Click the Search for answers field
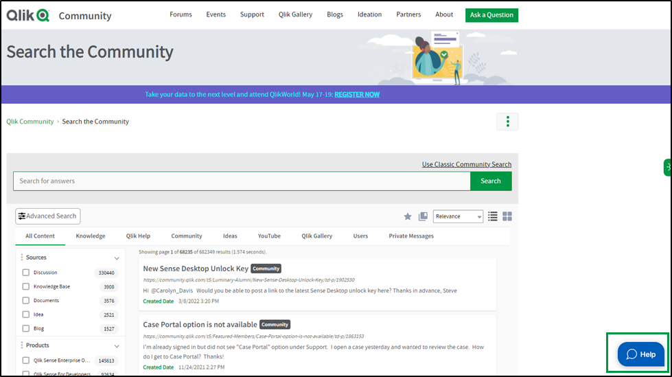Screen dimensions: 672x377 (242, 181)
